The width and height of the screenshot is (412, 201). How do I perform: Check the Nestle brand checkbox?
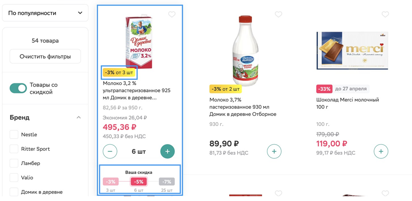(14, 135)
